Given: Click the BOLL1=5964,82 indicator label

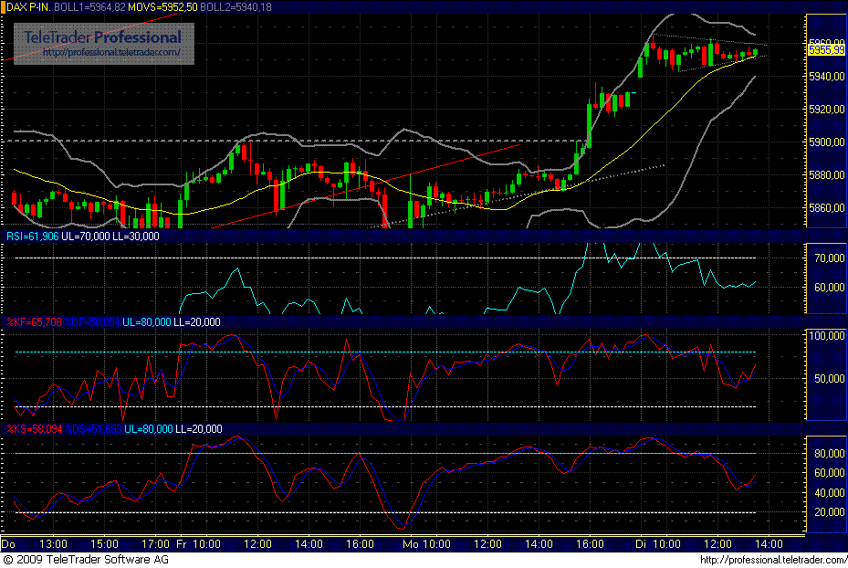Looking at the screenshot, I should coord(89,7).
